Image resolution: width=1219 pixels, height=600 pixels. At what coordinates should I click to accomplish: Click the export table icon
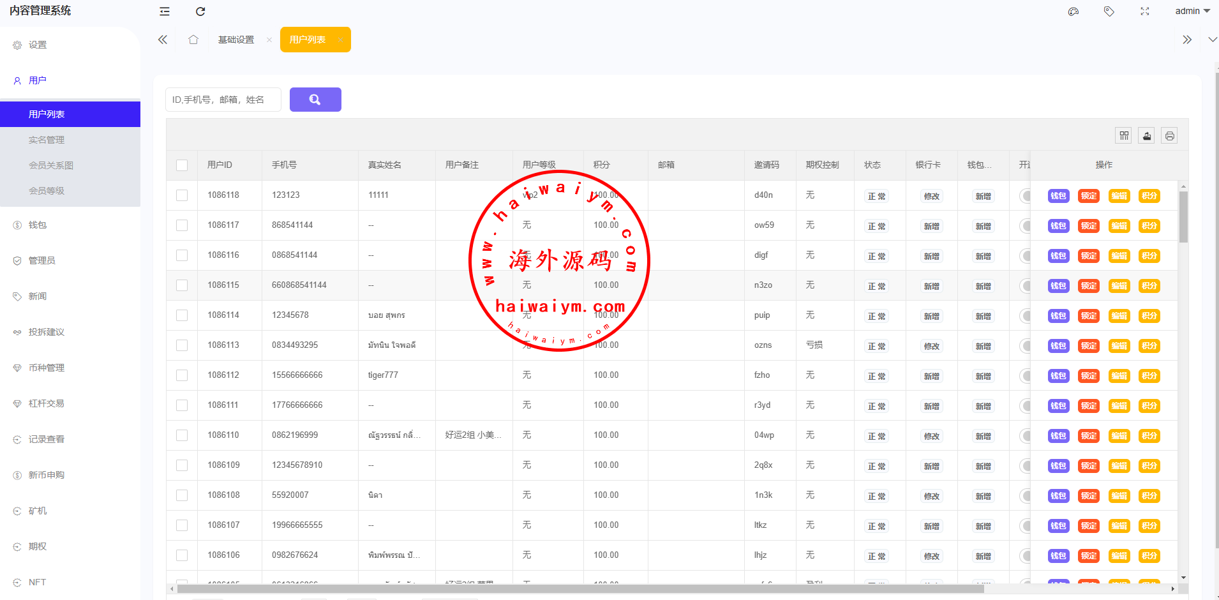(x=1147, y=135)
